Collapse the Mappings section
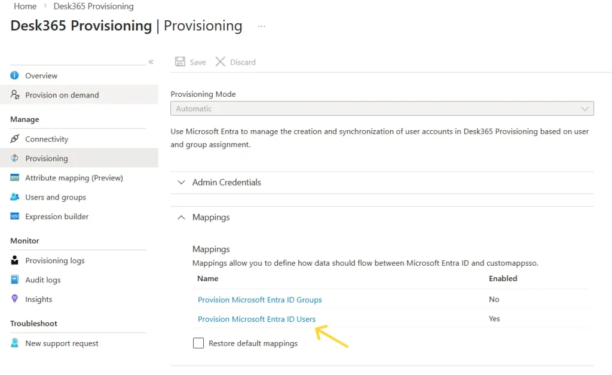Viewport: 612px width, 375px height. click(x=182, y=217)
